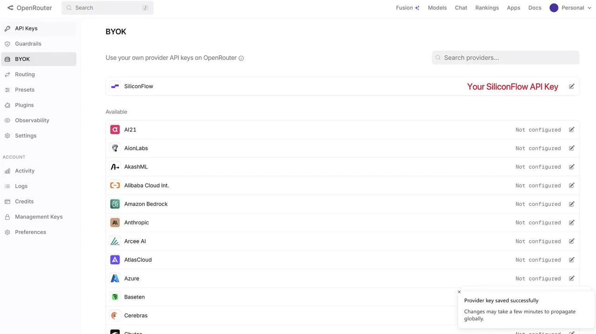Open Rankings page

point(487,8)
